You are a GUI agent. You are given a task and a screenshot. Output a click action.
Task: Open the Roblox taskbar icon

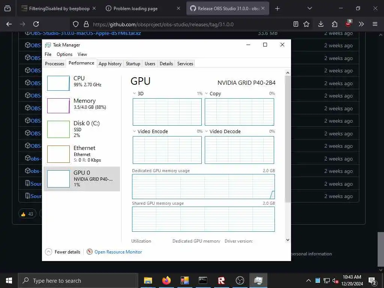pyautogui.click(x=221, y=280)
